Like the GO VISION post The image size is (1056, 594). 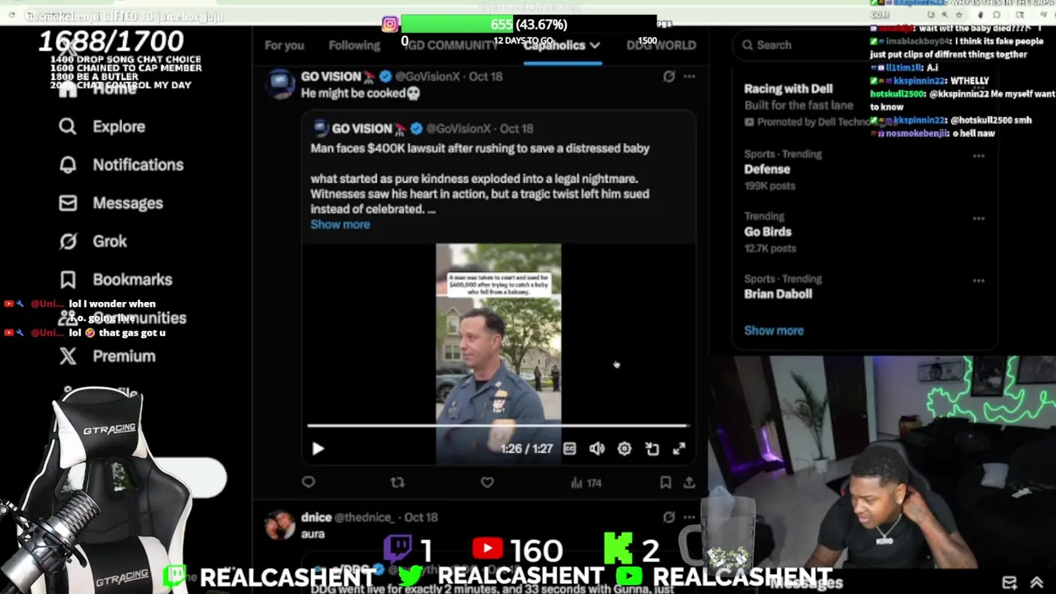tap(487, 483)
